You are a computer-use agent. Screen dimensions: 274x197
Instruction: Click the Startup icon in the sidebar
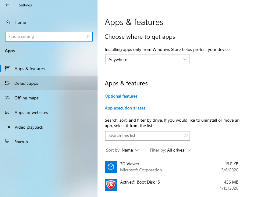pos(7,141)
